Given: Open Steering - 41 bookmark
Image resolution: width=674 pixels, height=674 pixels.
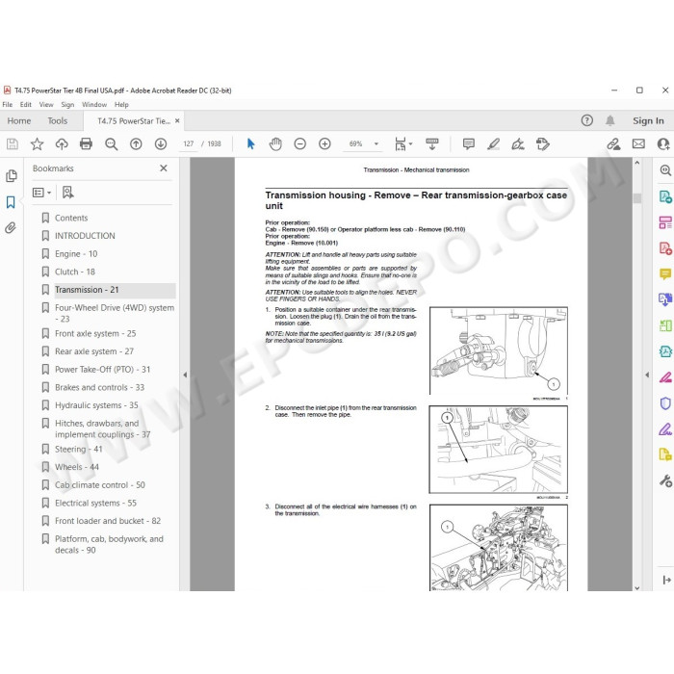Looking at the screenshot, I should coord(79,450).
